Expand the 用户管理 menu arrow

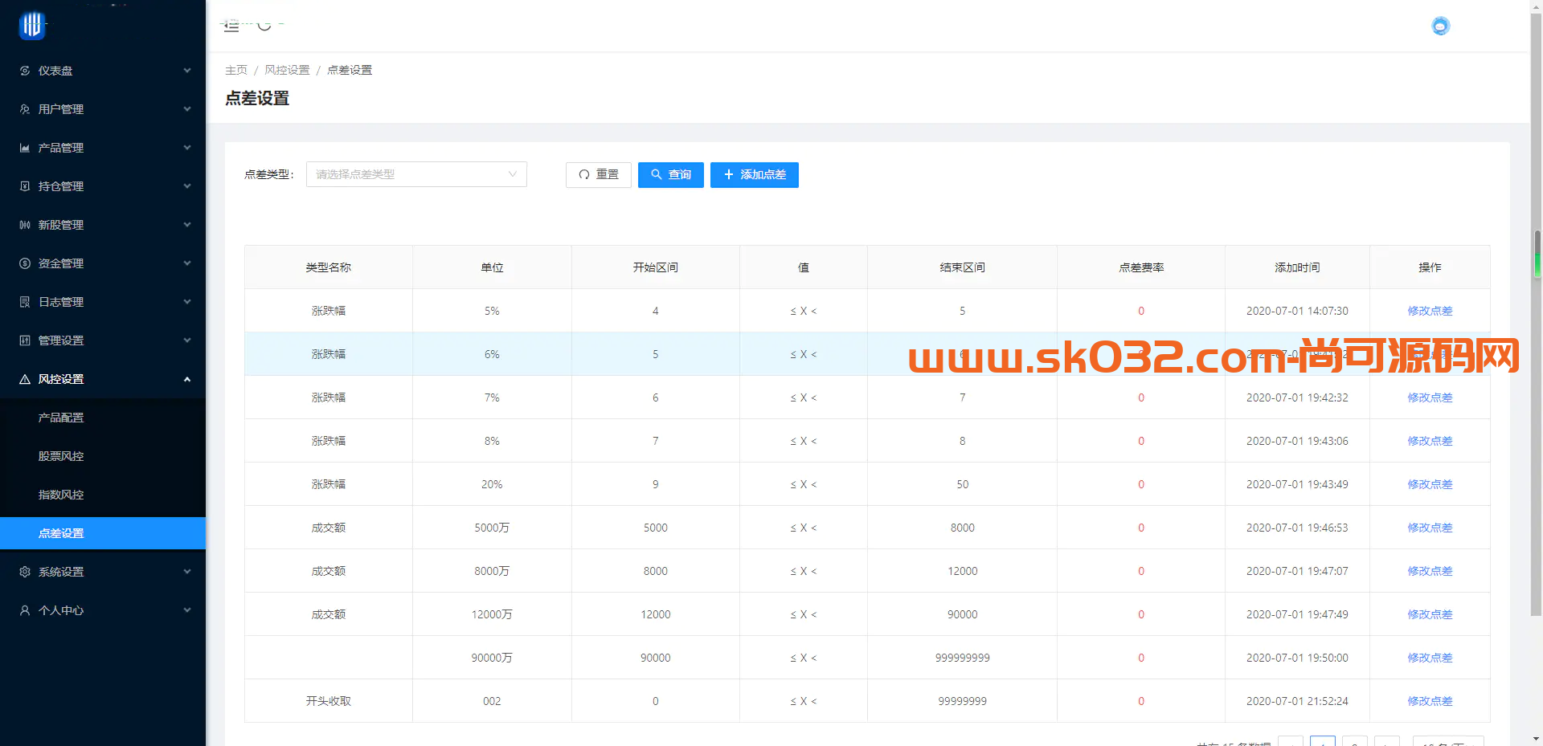coord(187,109)
